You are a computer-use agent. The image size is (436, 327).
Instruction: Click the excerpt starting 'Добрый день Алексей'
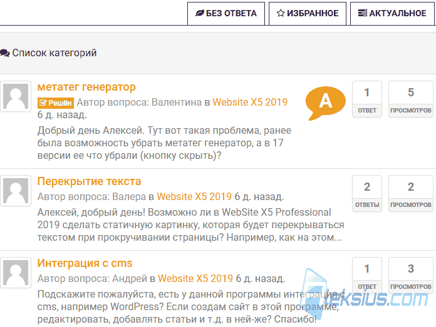[x=164, y=143]
